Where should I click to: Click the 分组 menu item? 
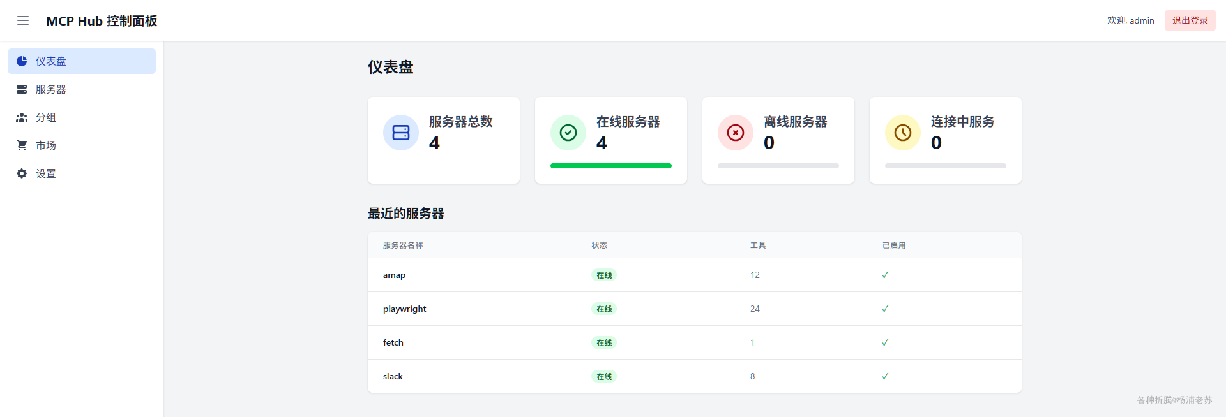click(x=82, y=117)
